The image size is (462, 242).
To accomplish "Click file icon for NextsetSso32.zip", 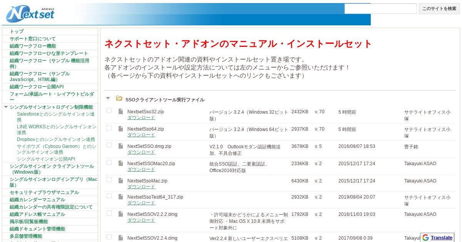I will 121,111.
